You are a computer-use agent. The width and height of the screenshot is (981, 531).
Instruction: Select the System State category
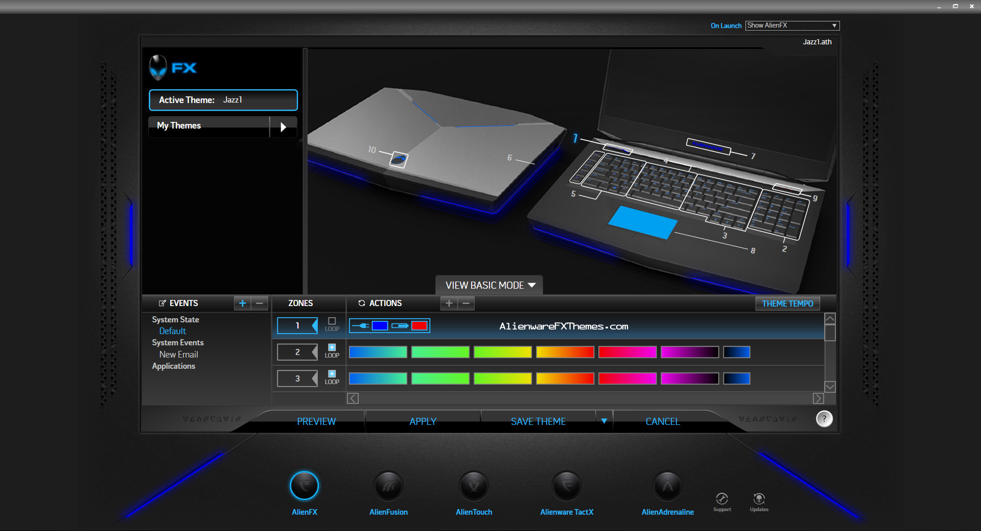click(x=176, y=320)
